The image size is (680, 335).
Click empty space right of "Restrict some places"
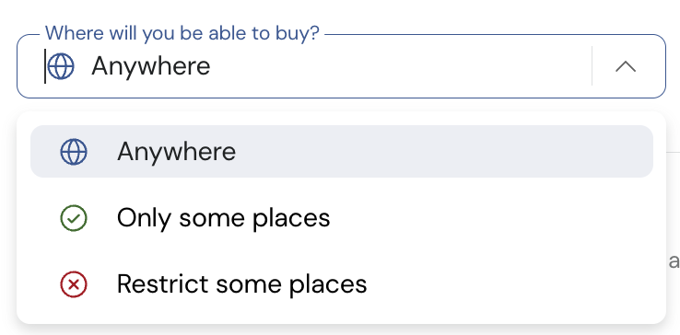508,284
